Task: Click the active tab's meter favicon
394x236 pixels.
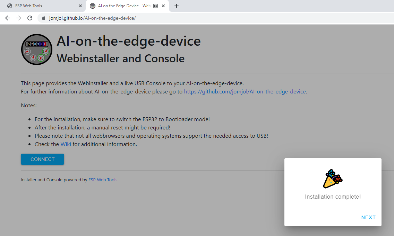Action: tap(93, 6)
